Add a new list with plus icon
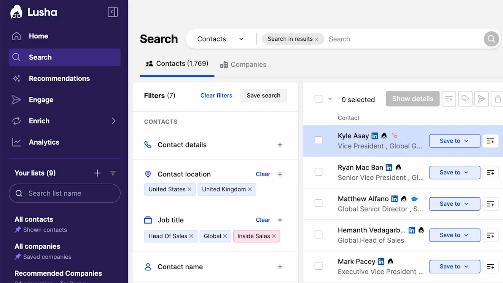Viewport: 503px width, 283px height. [x=97, y=173]
